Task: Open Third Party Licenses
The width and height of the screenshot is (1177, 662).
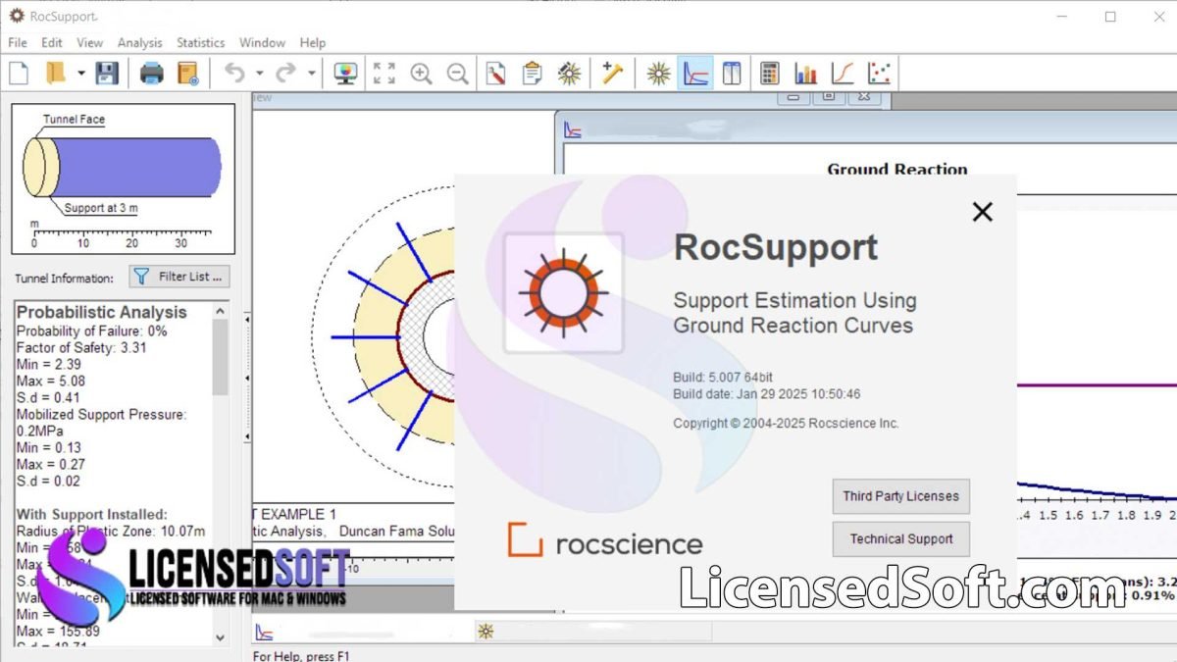Action: [900, 495]
